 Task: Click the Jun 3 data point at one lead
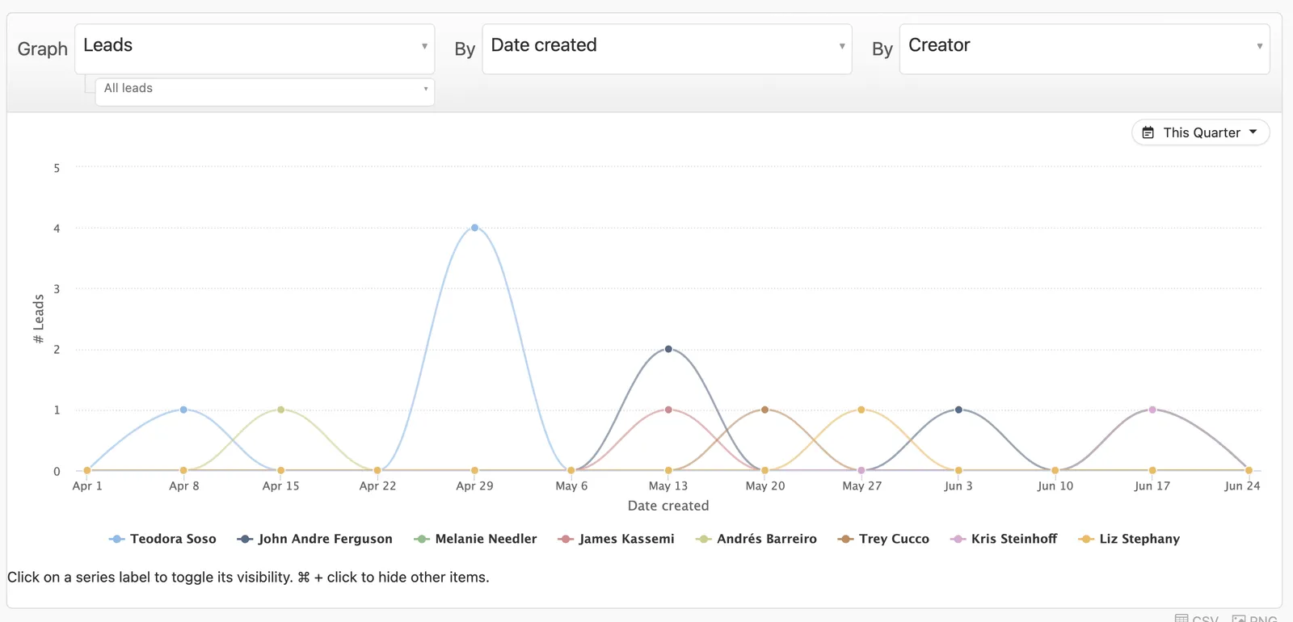coord(958,410)
